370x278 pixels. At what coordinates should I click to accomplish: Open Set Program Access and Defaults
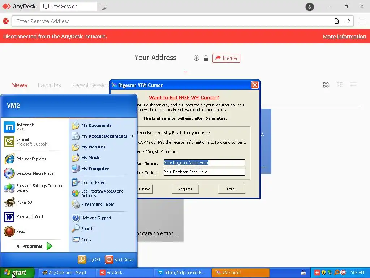click(x=103, y=193)
